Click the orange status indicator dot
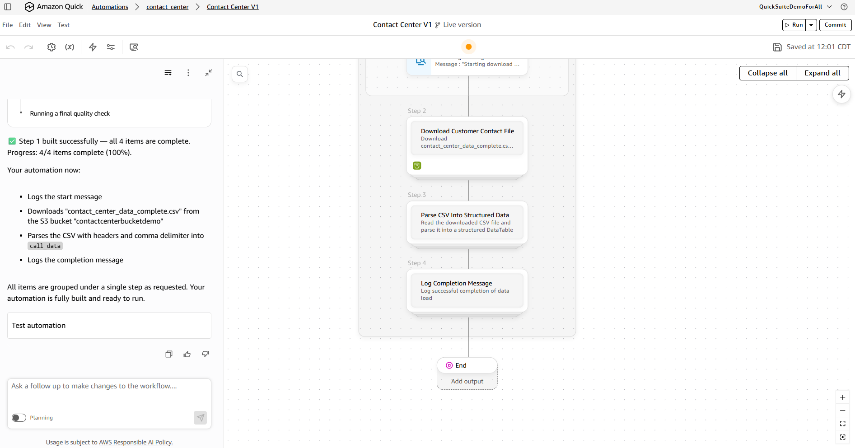This screenshot has width=855, height=448. tap(469, 47)
